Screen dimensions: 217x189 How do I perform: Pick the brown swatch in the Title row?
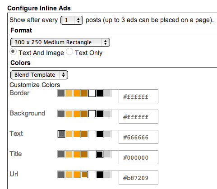(84, 154)
